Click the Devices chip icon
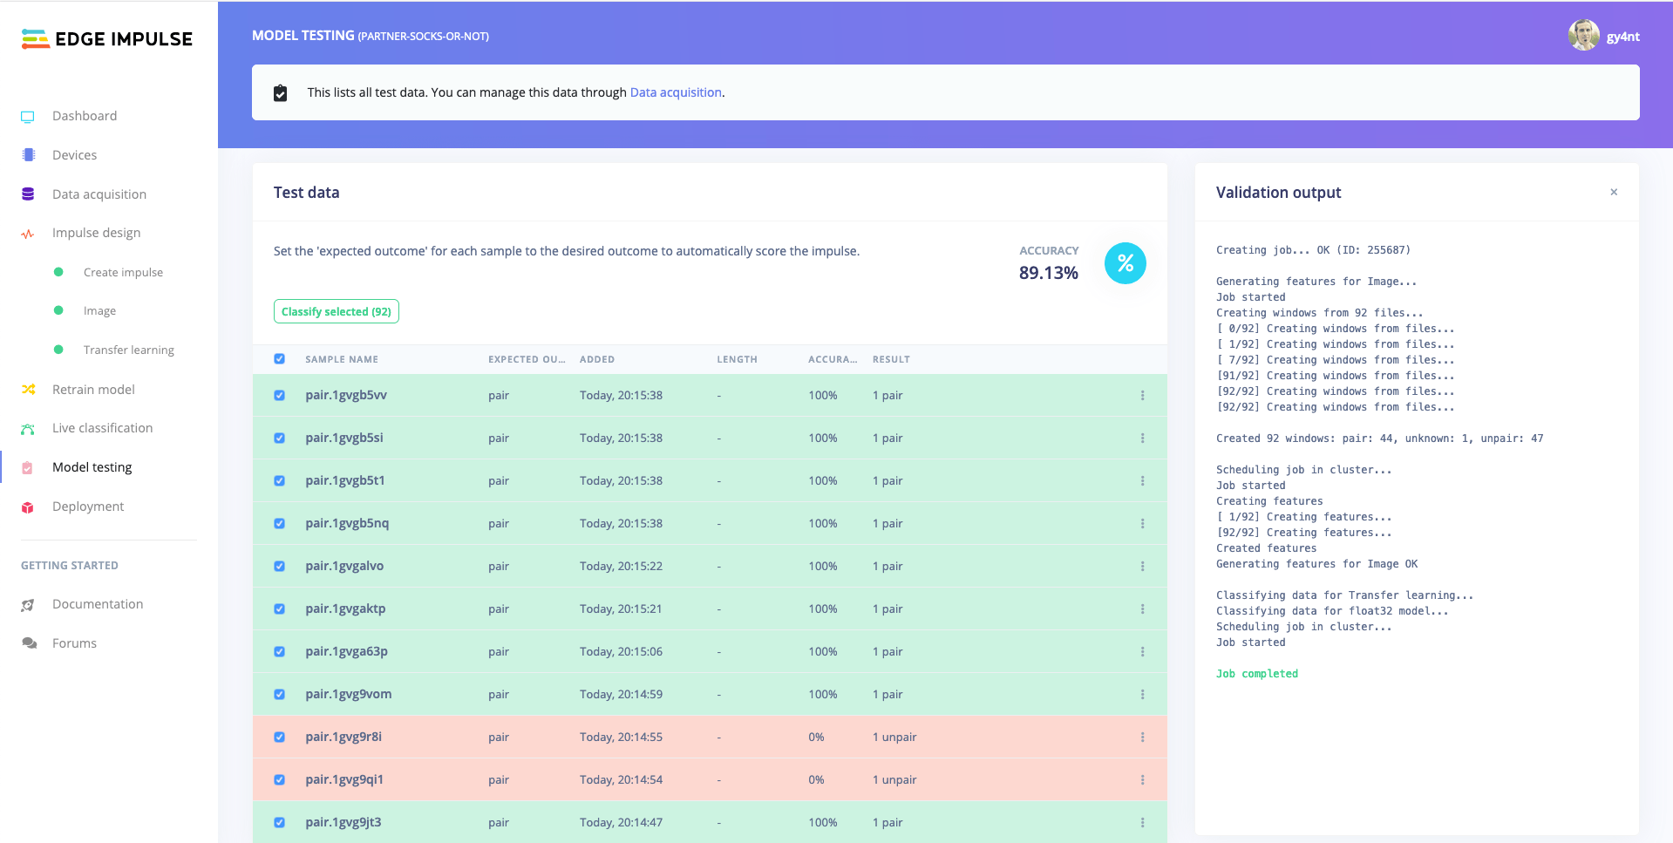The height and width of the screenshot is (843, 1673). [28, 155]
